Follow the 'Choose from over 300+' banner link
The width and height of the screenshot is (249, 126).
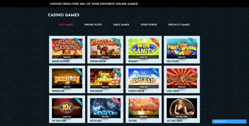(94, 4)
